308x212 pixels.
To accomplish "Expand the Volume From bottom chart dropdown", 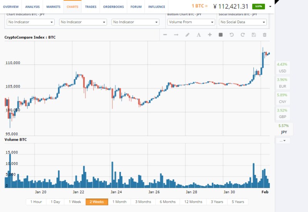I will tap(191, 22).
